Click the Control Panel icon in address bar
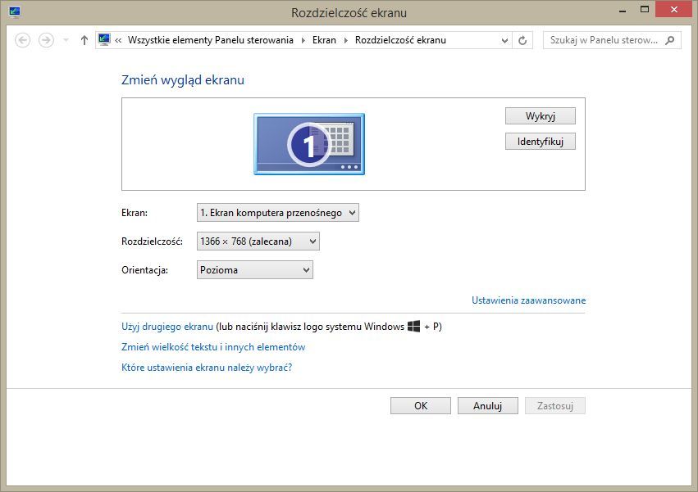698x492 pixels. pyautogui.click(x=104, y=40)
